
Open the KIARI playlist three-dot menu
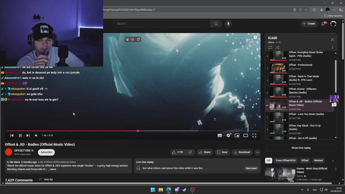(332, 47)
